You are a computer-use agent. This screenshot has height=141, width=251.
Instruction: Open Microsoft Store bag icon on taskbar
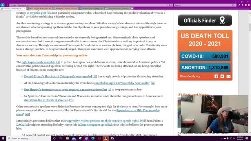[74, 138]
